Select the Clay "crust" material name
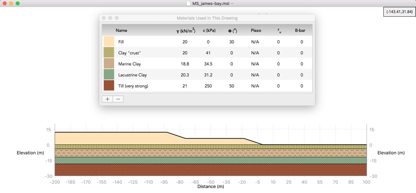The height and width of the screenshot is (193, 416). [x=129, y=53]
